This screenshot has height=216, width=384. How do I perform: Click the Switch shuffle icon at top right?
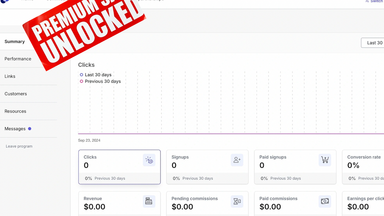point(367,1)
